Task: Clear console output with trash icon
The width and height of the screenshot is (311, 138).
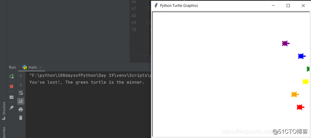Action: (20, 118)
